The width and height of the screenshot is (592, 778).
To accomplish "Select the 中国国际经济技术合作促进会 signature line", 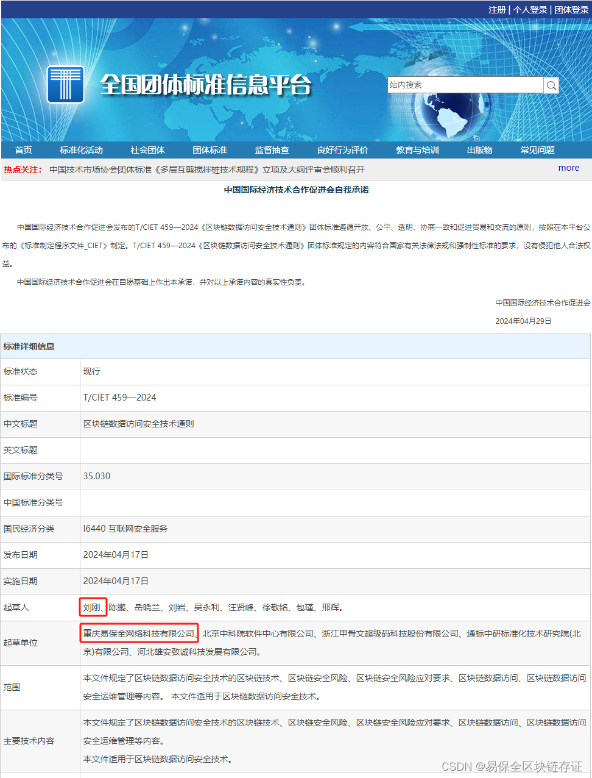I will pyautogui.click(x=543, y=302).
